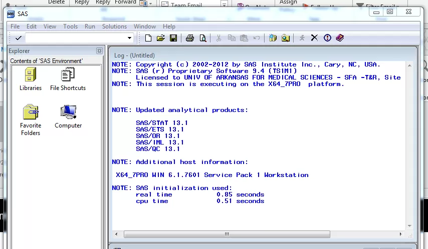Open the Tools menu

tap(71, 26)
